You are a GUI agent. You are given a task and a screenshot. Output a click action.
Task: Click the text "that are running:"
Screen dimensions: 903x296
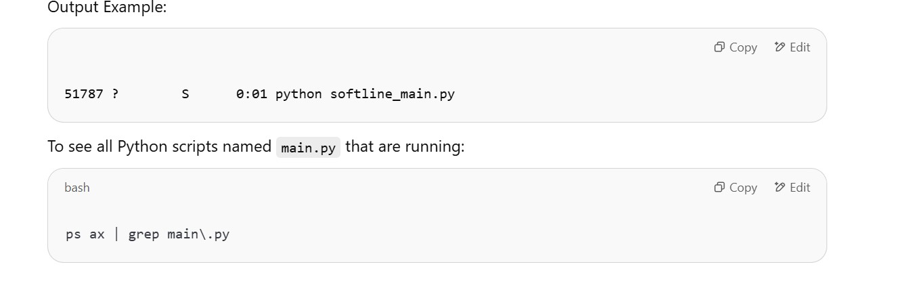[405, 147]
